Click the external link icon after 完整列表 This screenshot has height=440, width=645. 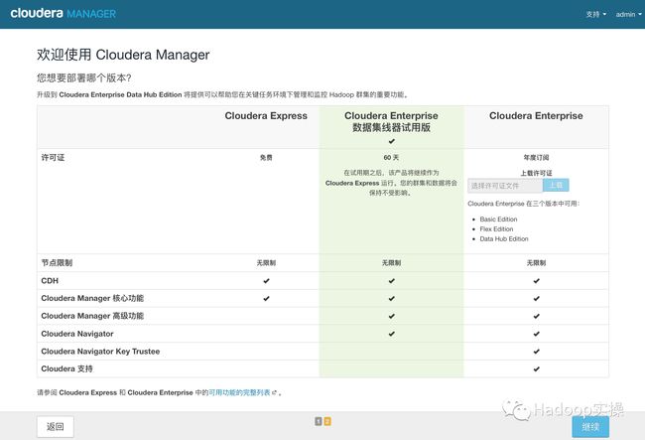coord(274,392)
